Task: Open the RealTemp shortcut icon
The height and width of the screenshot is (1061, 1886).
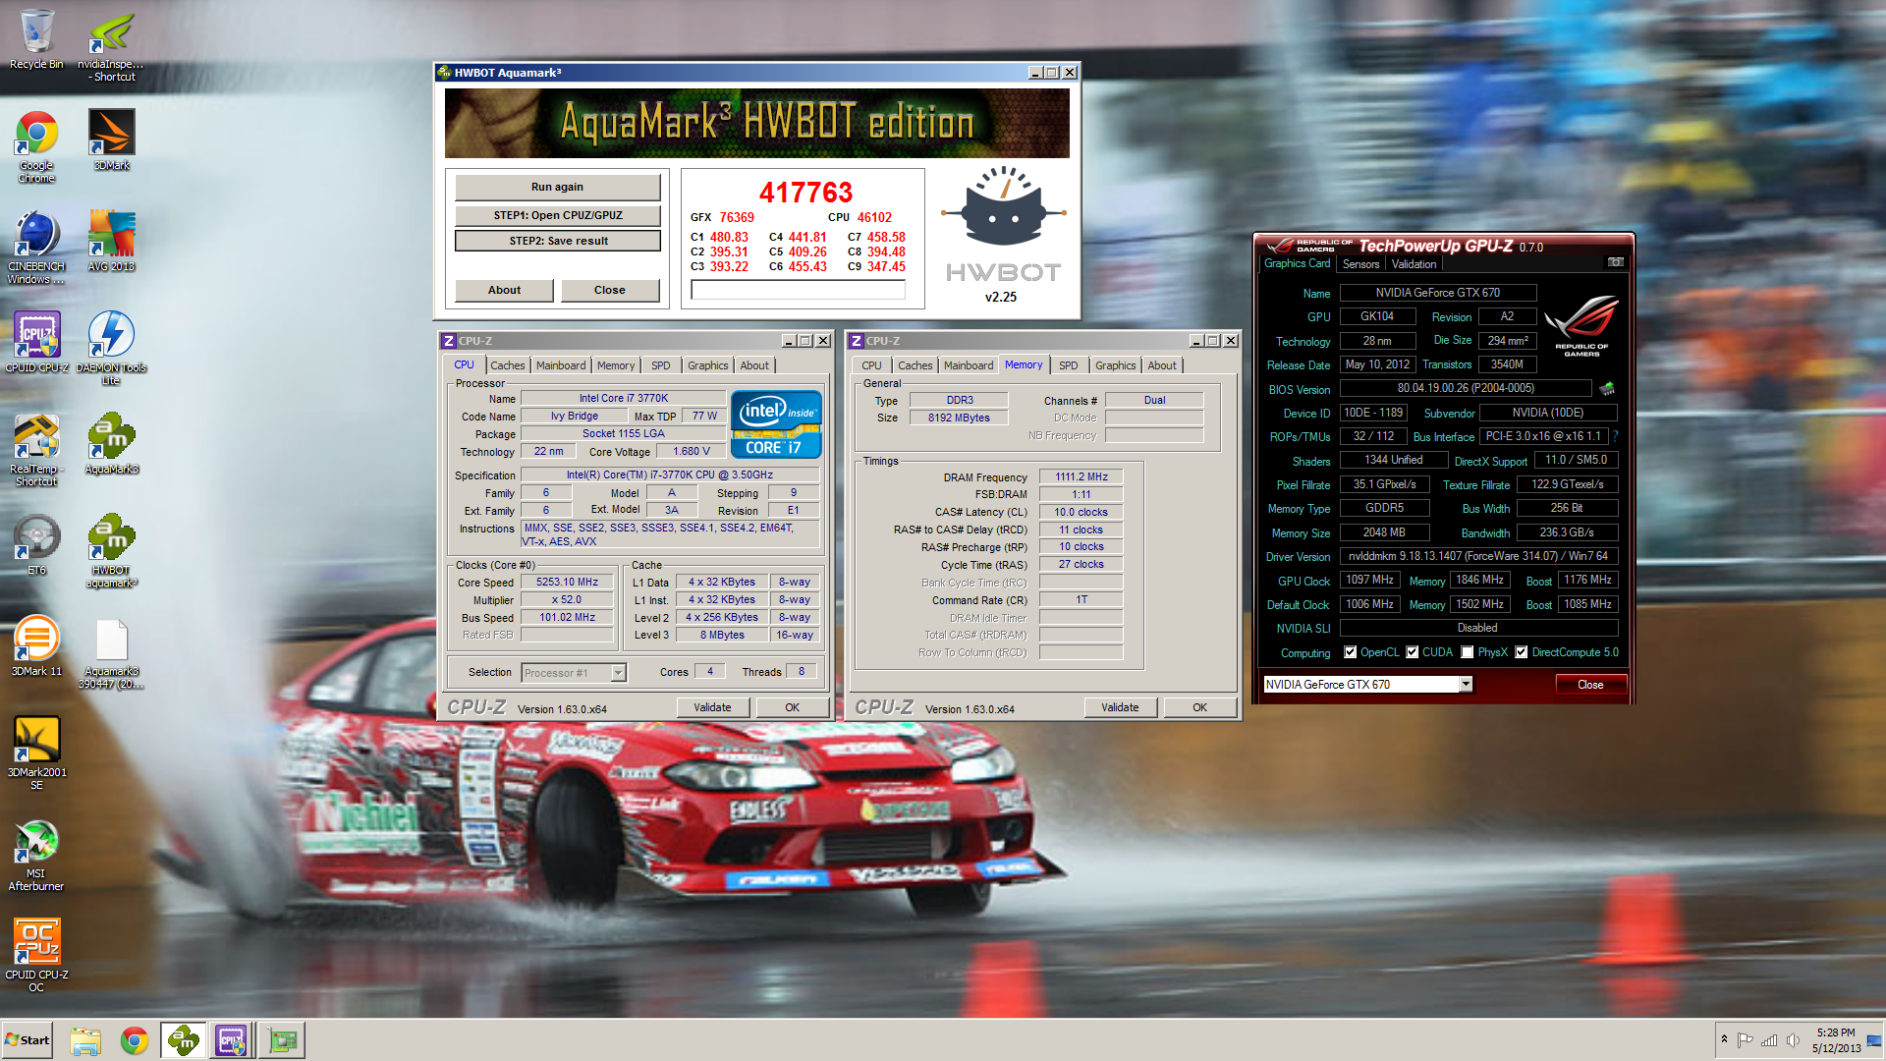Action: click(36, 450)
